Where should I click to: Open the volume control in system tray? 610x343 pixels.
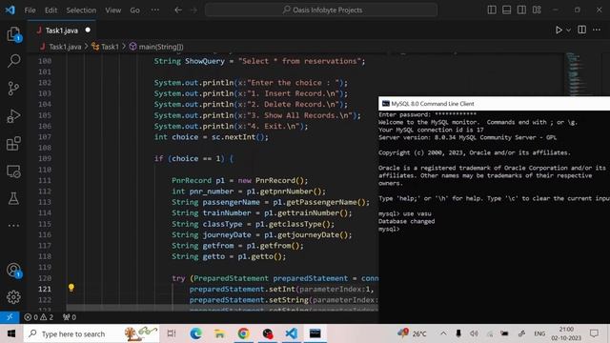point(474,333)
